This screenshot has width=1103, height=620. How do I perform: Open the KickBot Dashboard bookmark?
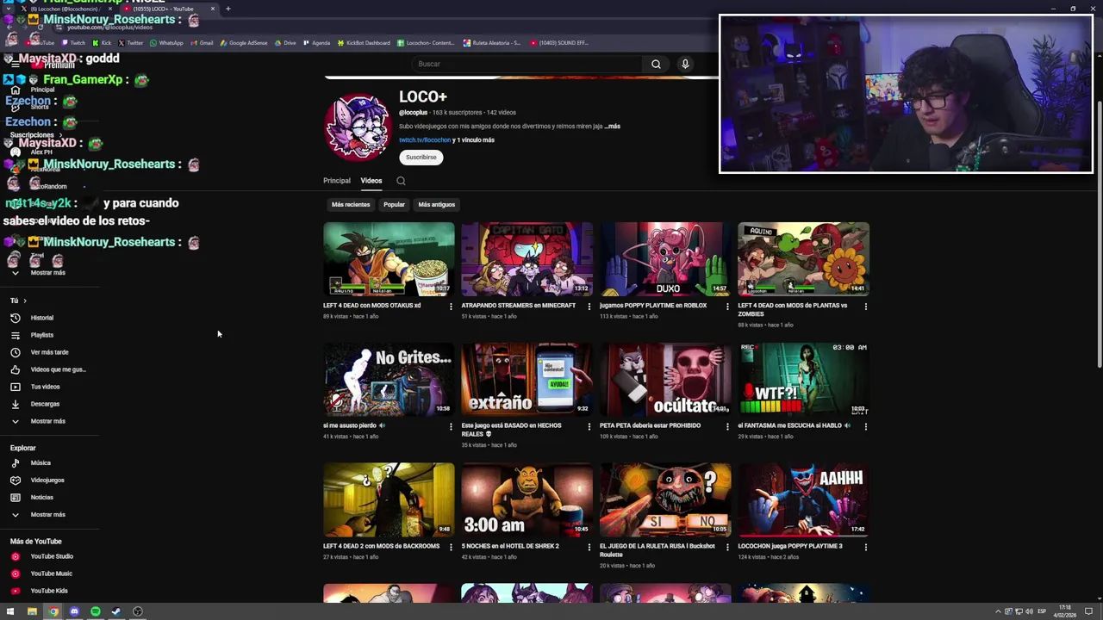click(364, 43)
